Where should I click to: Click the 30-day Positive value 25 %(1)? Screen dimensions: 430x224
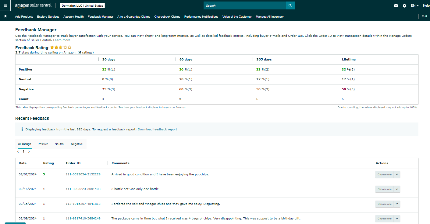click(109, 70)
